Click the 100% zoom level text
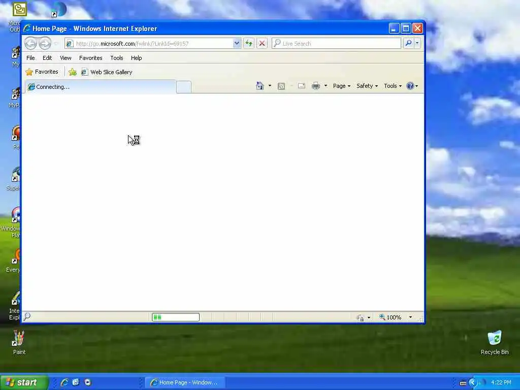The image size is (520, 390). 394,318
